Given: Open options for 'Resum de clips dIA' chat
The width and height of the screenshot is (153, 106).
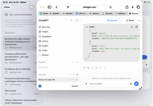Looking at the screenshot, I should [73, 80].
